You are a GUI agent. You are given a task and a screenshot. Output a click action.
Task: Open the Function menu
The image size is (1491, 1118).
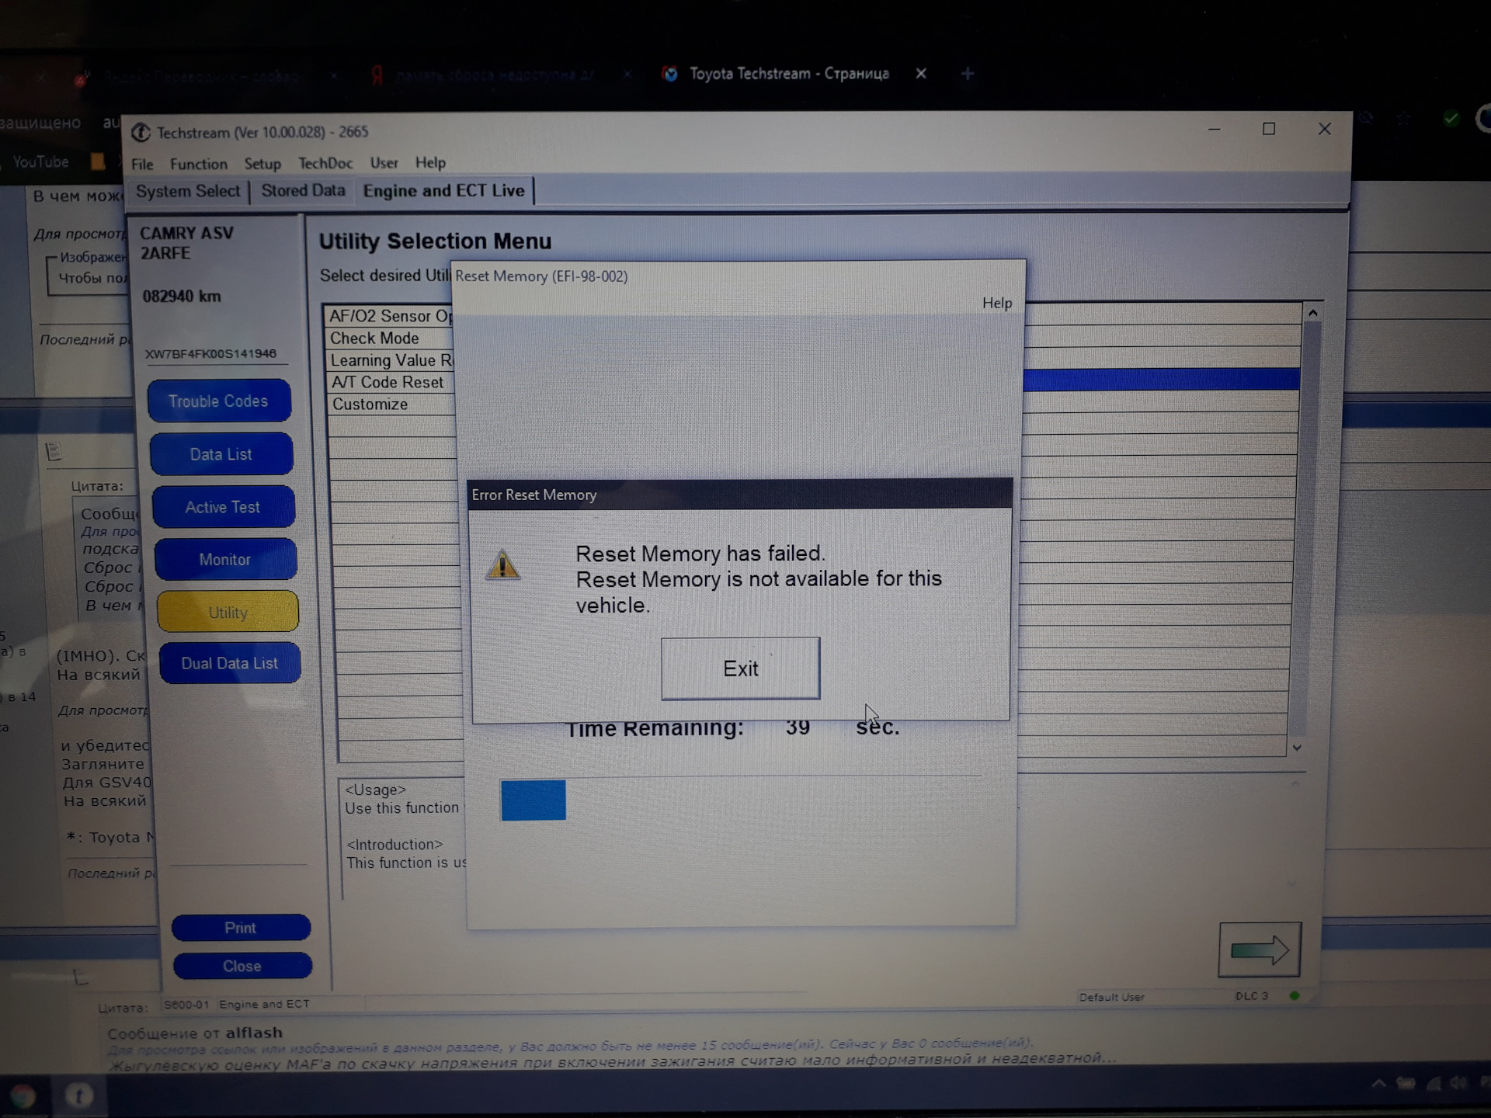(199, 164)
